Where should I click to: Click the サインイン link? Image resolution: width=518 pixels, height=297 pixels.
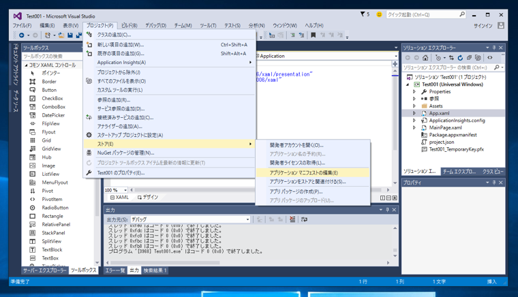(x=483, y=26)
